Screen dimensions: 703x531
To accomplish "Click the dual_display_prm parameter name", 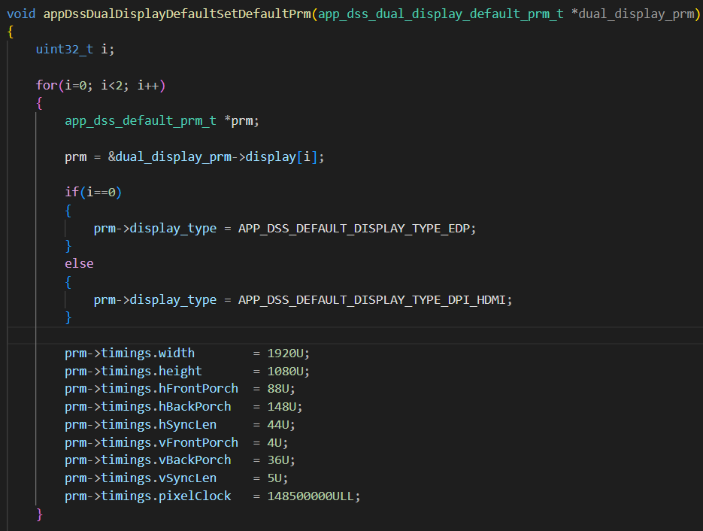I will click(636, 14).
